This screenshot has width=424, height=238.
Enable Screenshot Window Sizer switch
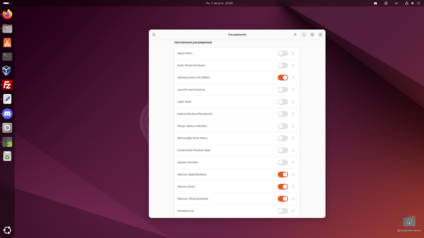click(x=283, y=150)
